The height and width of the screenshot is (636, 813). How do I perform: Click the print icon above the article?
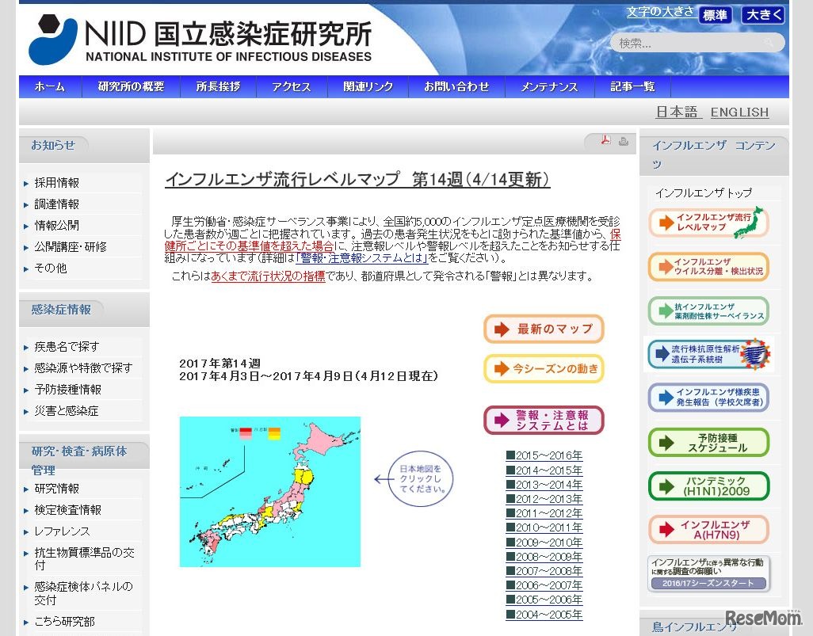pyautogui.click(x=624, y=142)
